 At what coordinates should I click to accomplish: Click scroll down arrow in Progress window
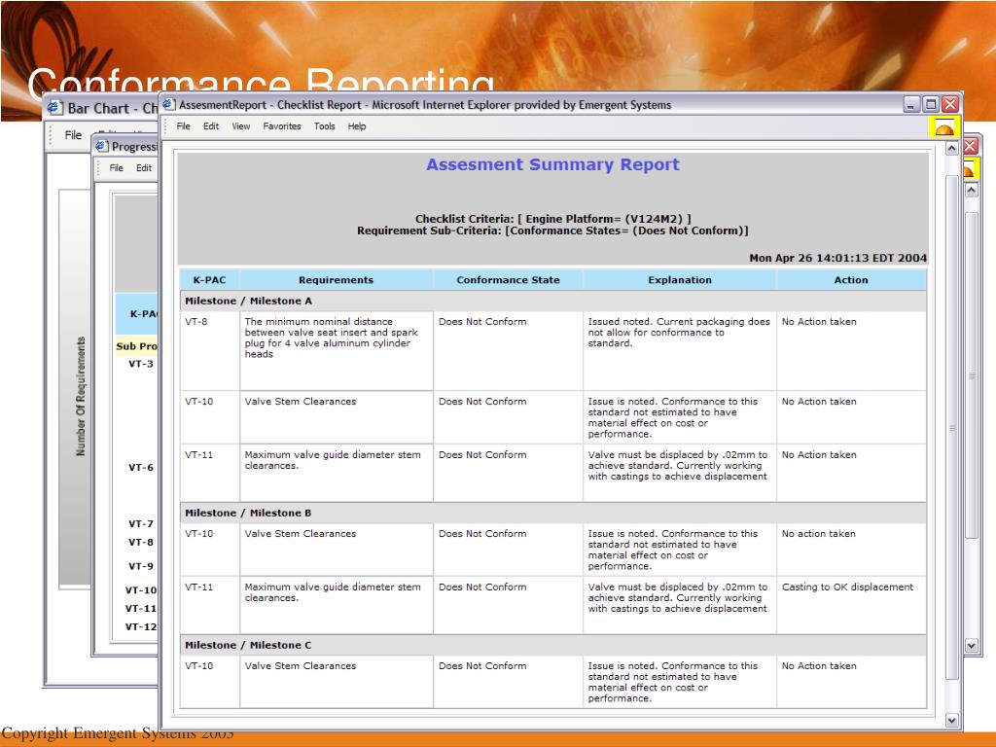(972, 646)
